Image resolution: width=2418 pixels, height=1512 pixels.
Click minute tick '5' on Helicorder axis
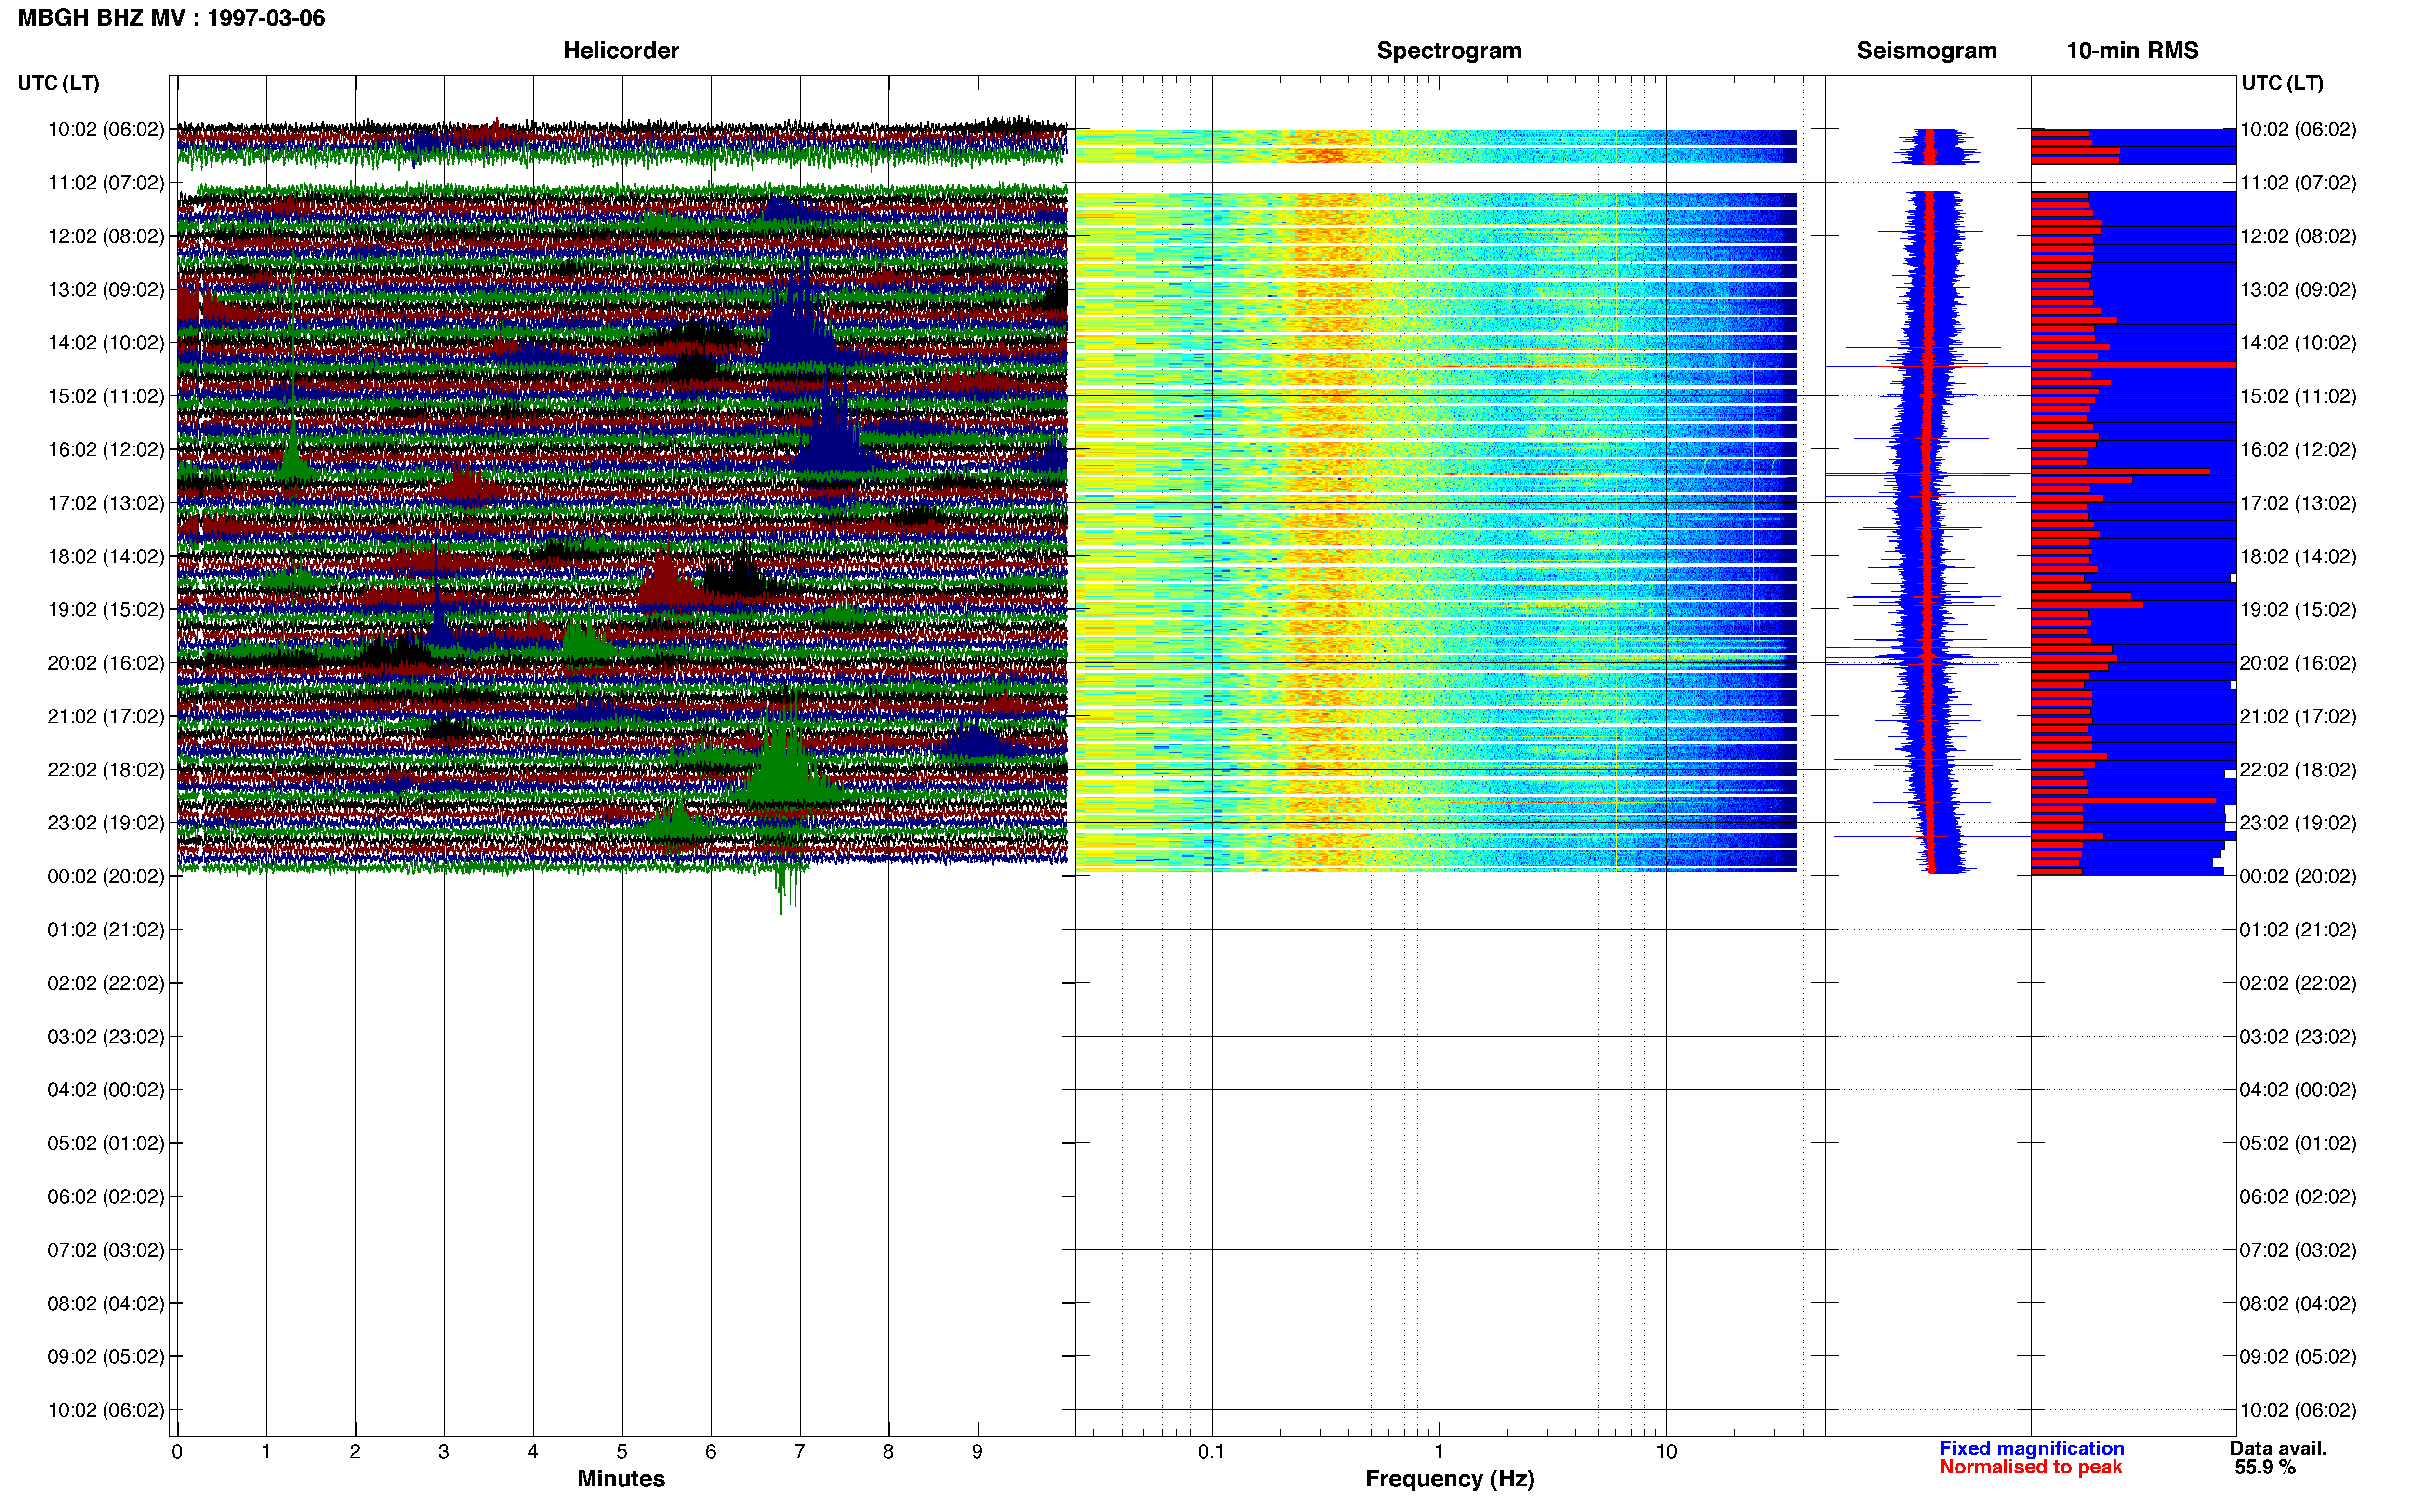[x=622, y=1451]
